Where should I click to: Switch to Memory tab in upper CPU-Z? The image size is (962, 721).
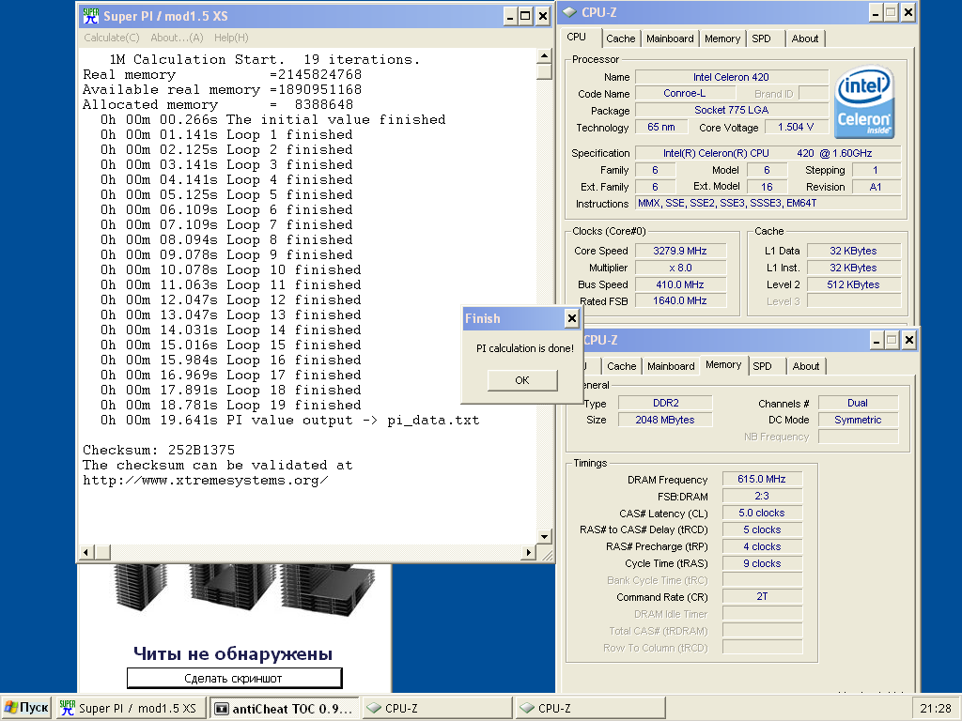pos(722,38)
